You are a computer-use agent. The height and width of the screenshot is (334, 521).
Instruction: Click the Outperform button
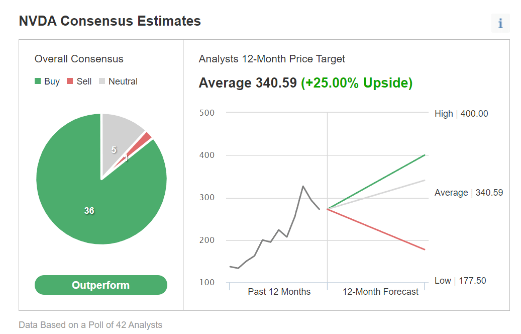[100, 285]
